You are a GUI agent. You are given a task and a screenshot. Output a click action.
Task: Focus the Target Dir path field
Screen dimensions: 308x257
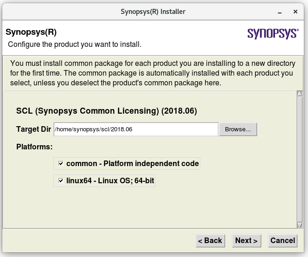point(136,129)
